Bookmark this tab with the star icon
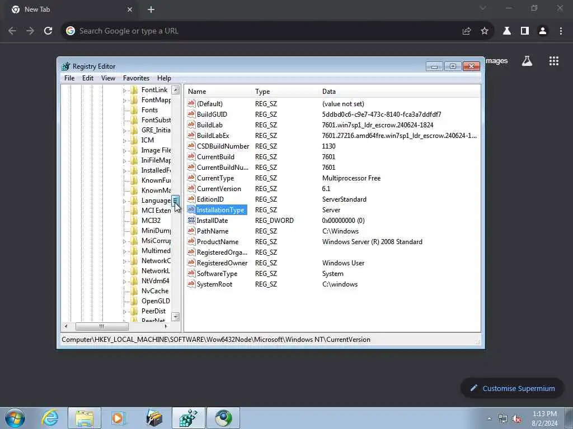 pos(485,31)
